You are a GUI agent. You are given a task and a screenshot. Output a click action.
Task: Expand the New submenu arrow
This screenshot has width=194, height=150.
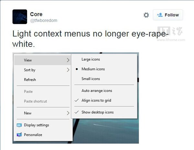[68, 113]
